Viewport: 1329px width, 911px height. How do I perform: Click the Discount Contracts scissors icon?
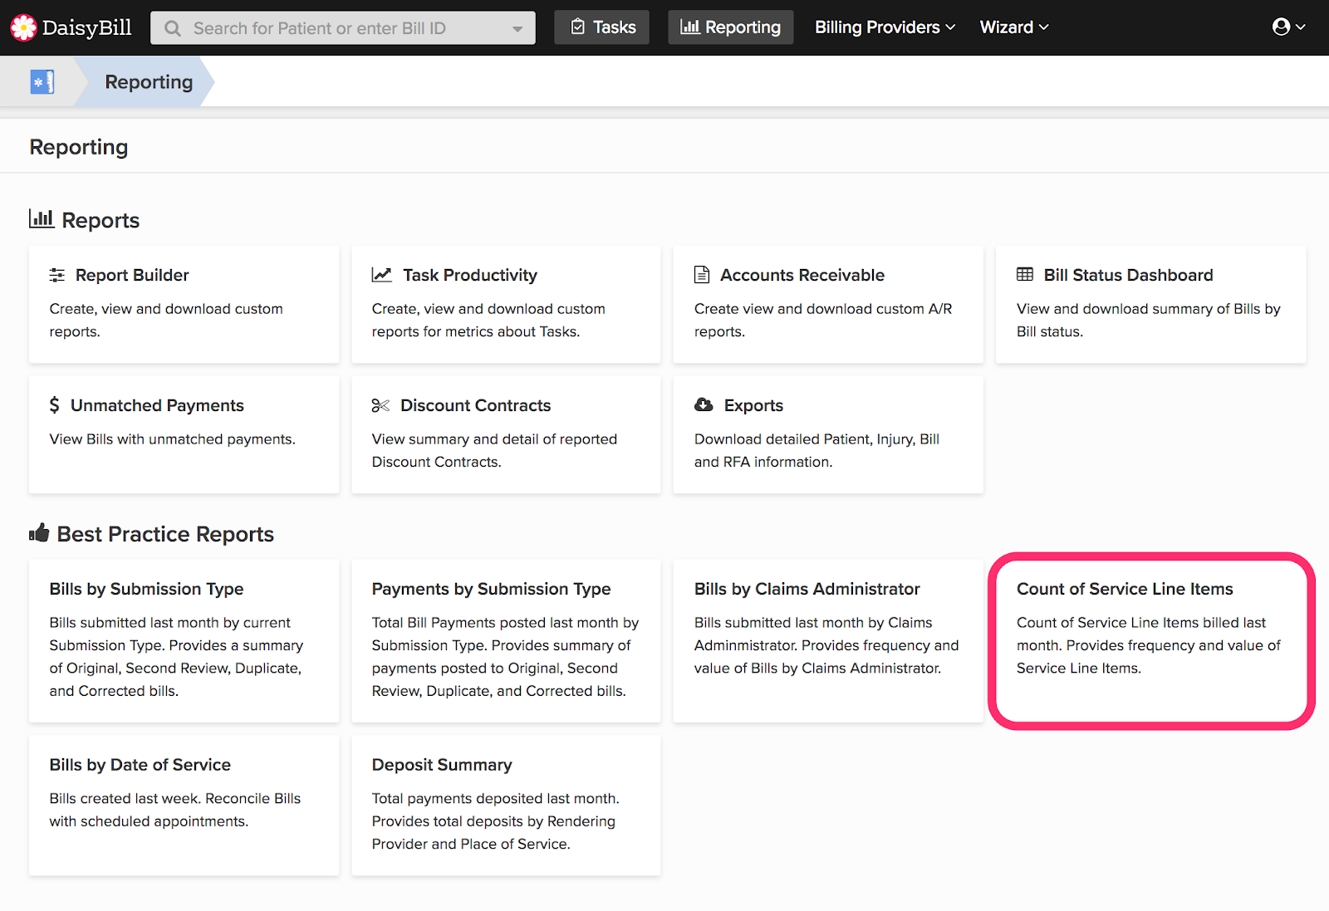pos(380,405)
